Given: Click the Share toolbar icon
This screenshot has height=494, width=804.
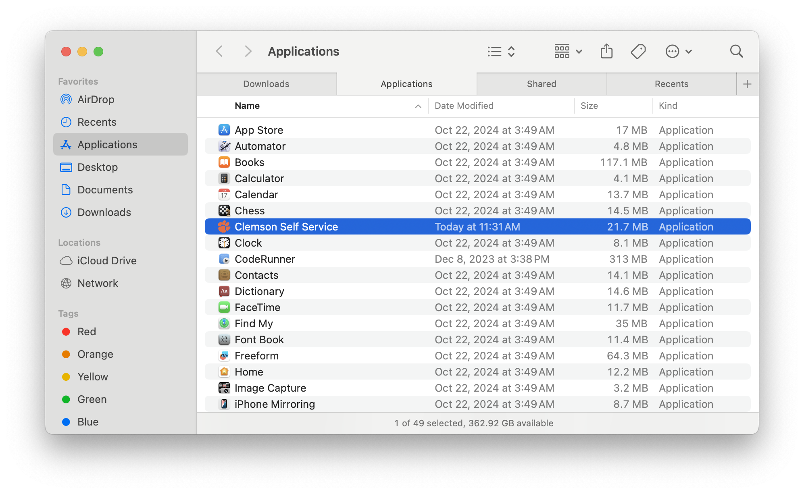Looking at the screenshot, I should click(x=606, y=51).
